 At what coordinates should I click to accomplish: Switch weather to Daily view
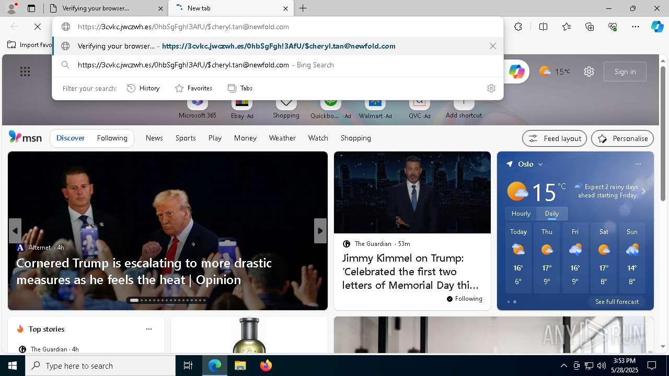click(x=552, y=214)
